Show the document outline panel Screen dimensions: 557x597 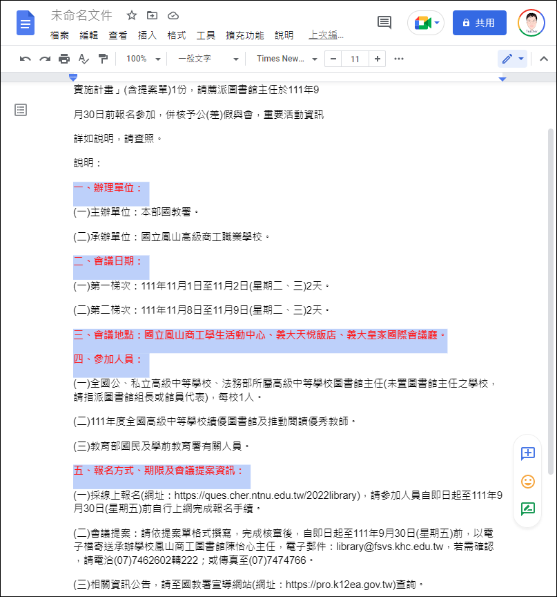pos(21,109)
